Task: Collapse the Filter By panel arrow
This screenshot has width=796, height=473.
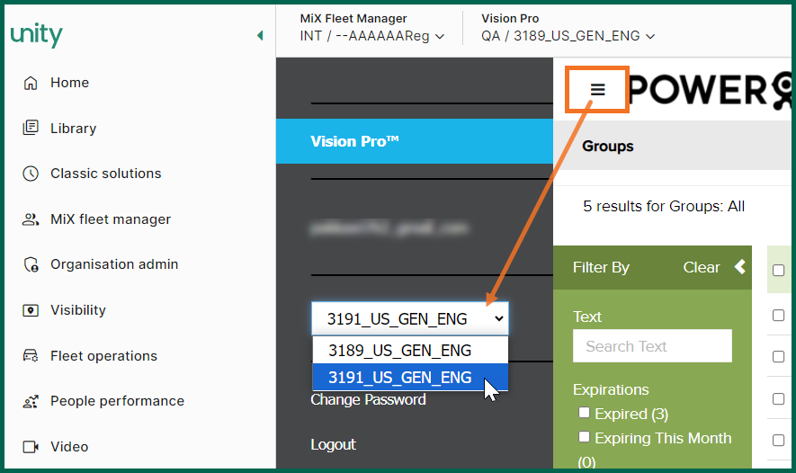Action: tap(740, 267)
